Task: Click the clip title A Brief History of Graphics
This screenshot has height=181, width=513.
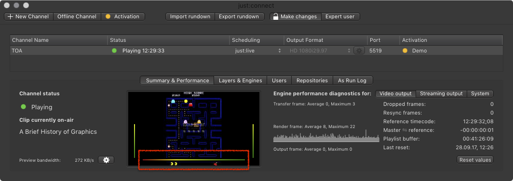Action: pos(58,132)
